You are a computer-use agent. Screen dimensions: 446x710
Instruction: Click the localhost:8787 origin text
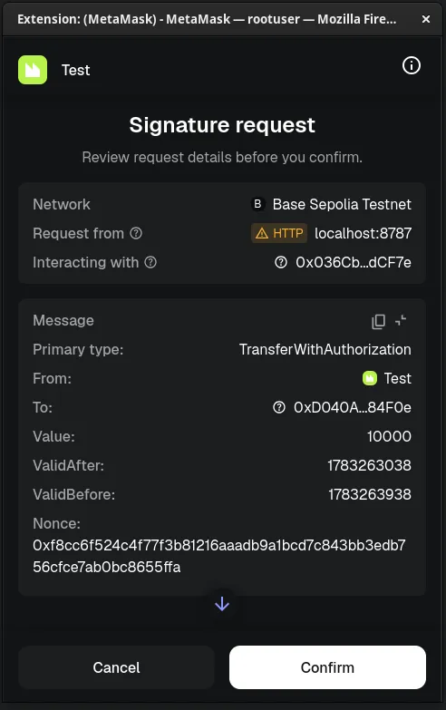pyautogui.click(x=364, y=233)
